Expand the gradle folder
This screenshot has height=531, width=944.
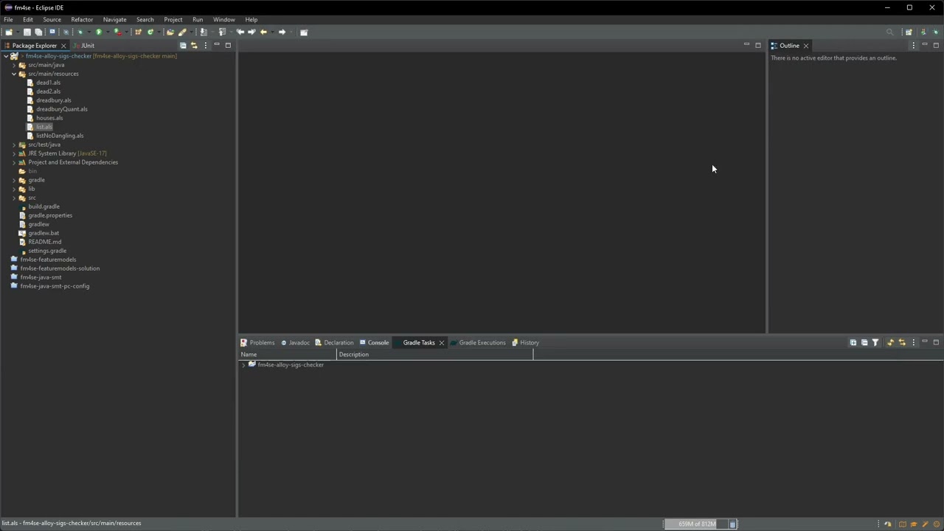[14, 180]
